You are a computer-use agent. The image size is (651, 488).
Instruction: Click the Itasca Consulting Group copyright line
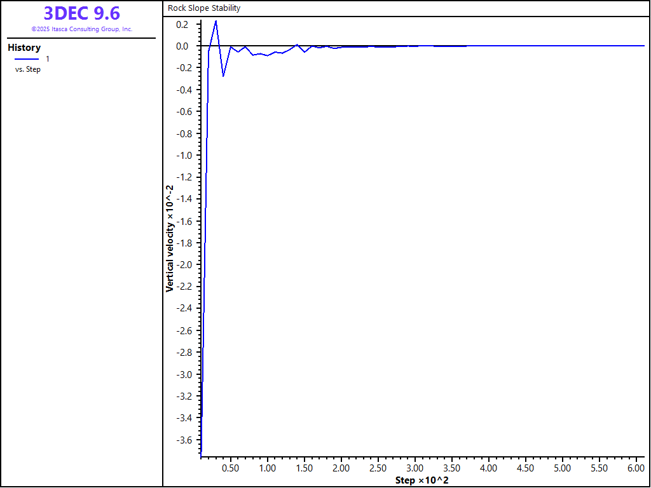[x=81, y=29]
